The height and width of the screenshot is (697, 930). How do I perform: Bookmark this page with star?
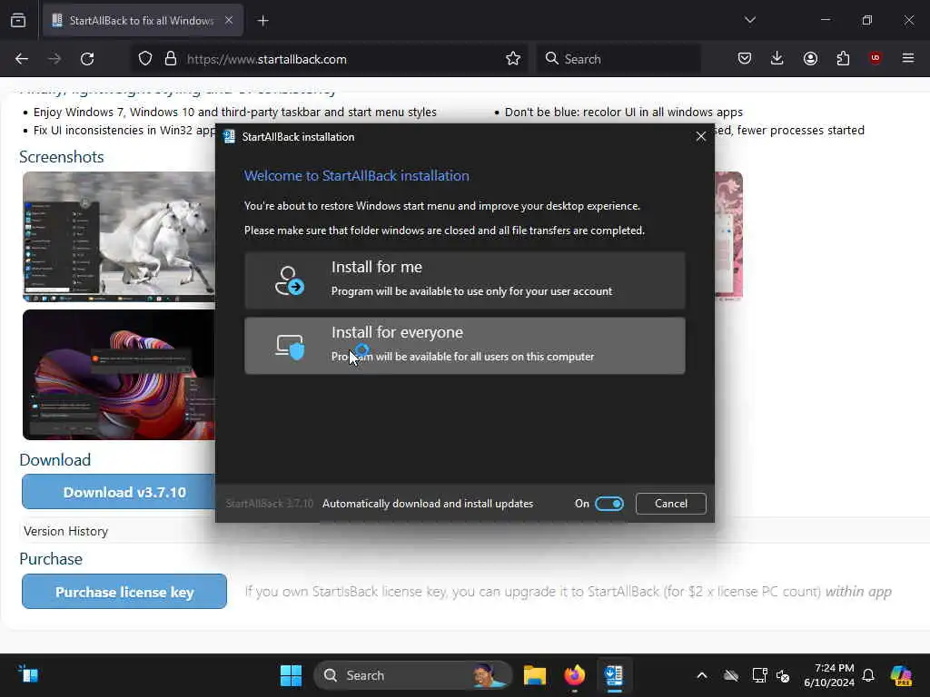click(x=513, y=59)
